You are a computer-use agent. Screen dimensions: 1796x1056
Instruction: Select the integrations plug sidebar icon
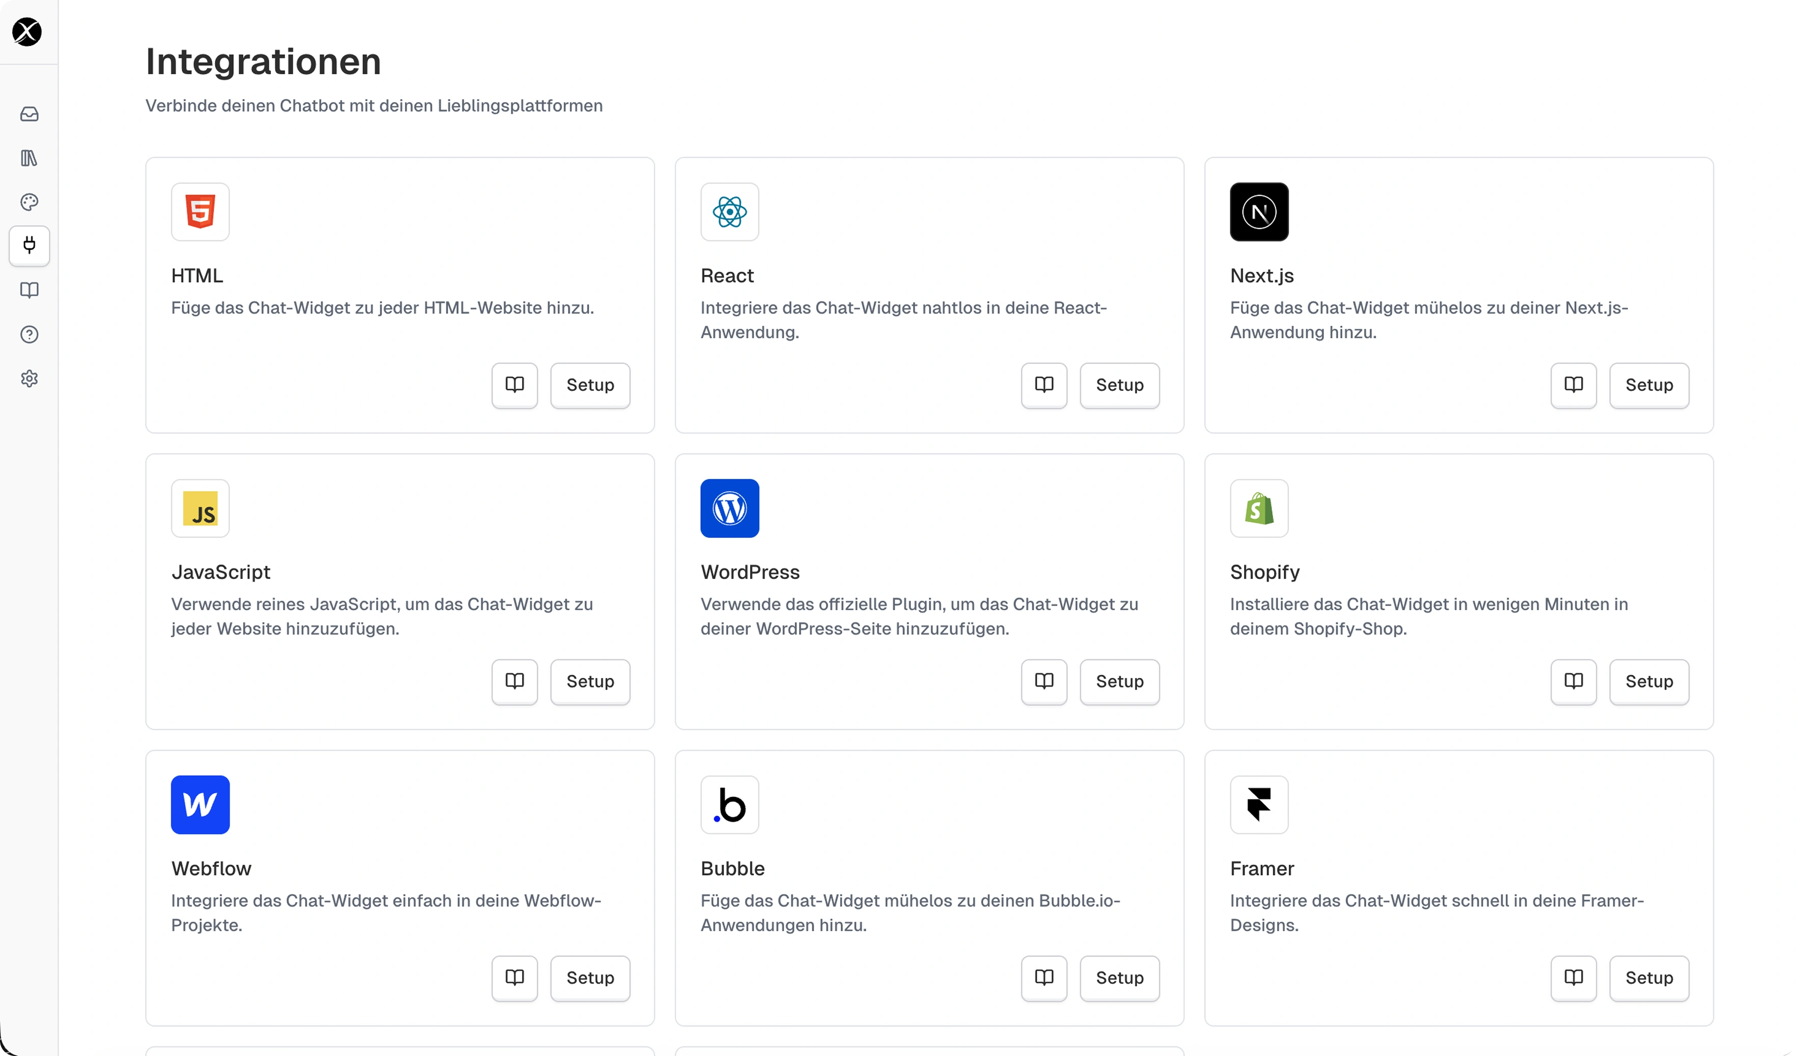point(29,246)
